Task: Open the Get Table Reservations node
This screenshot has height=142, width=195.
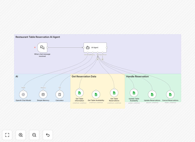Action: (114, 93)
